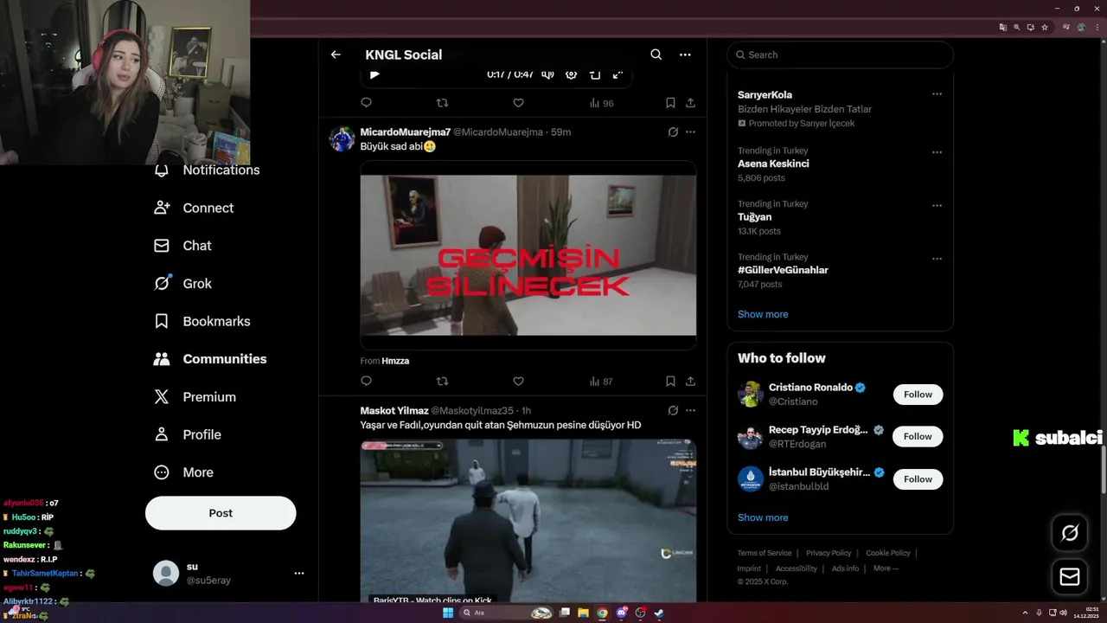The width and height of the screenshot is (1107, 623).
Task: Open the MicardoMuarejma7 display name link
Action: (x=405, y=132)
